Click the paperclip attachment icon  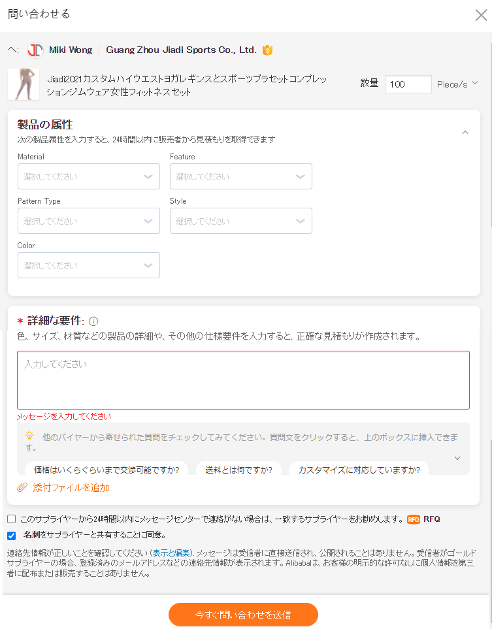pos(22,487)
